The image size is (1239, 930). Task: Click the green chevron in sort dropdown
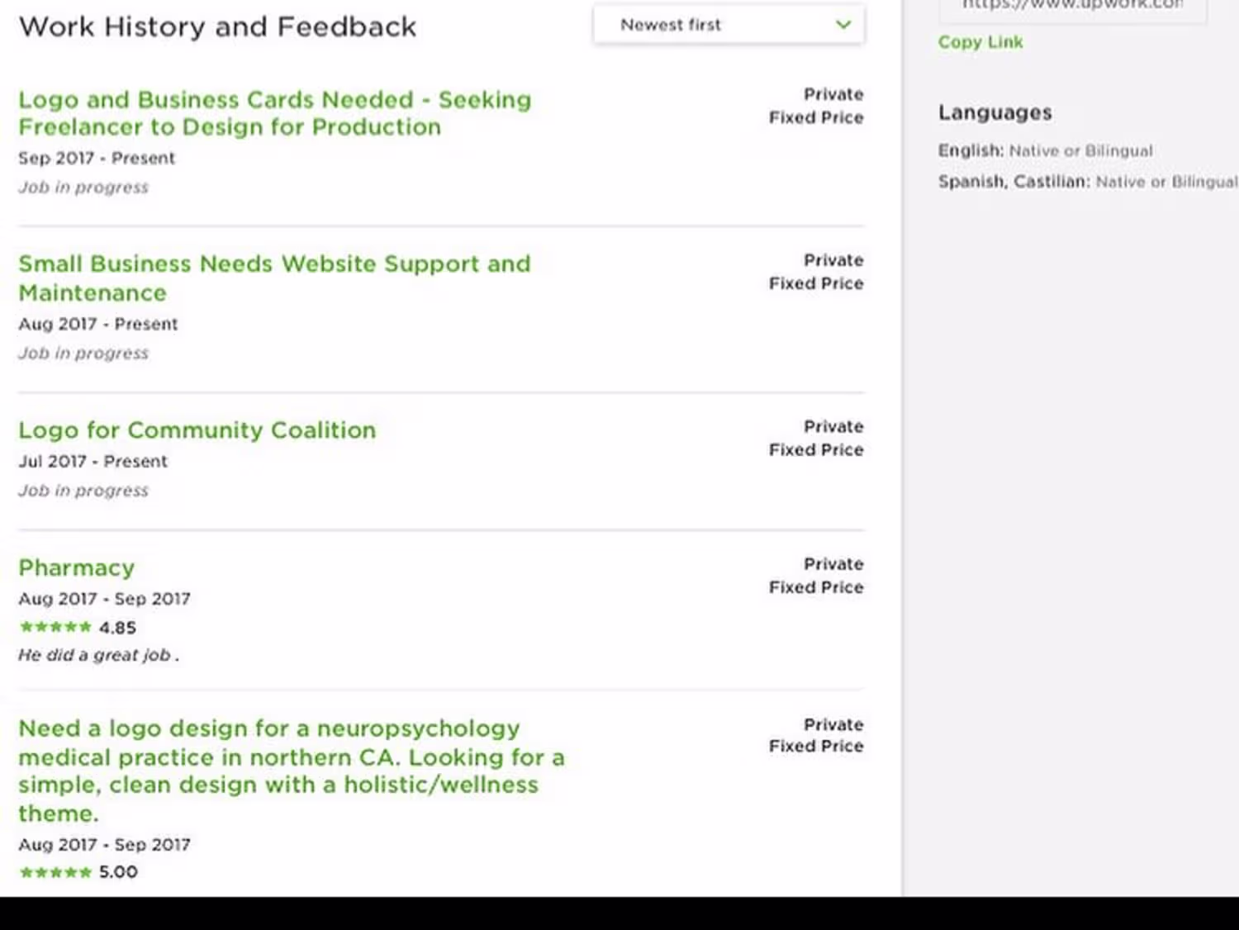(843, 25)
